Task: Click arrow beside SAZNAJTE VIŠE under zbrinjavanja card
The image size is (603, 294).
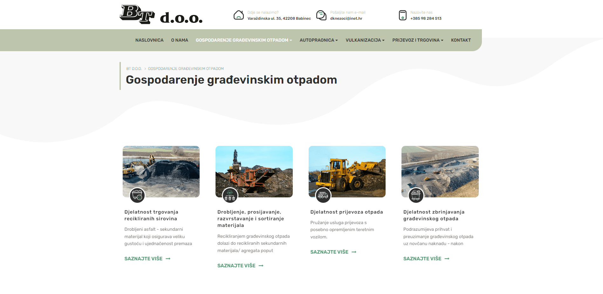Action: point(447,259)
